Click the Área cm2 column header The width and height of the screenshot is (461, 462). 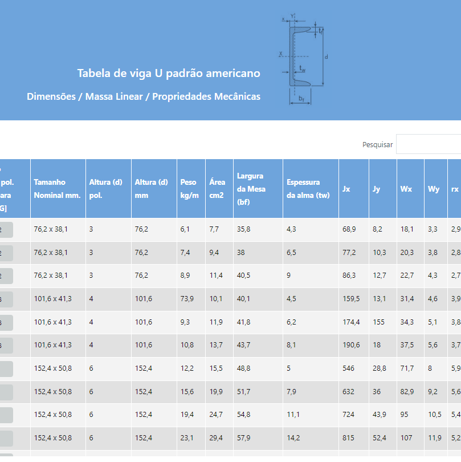(217, 189)
